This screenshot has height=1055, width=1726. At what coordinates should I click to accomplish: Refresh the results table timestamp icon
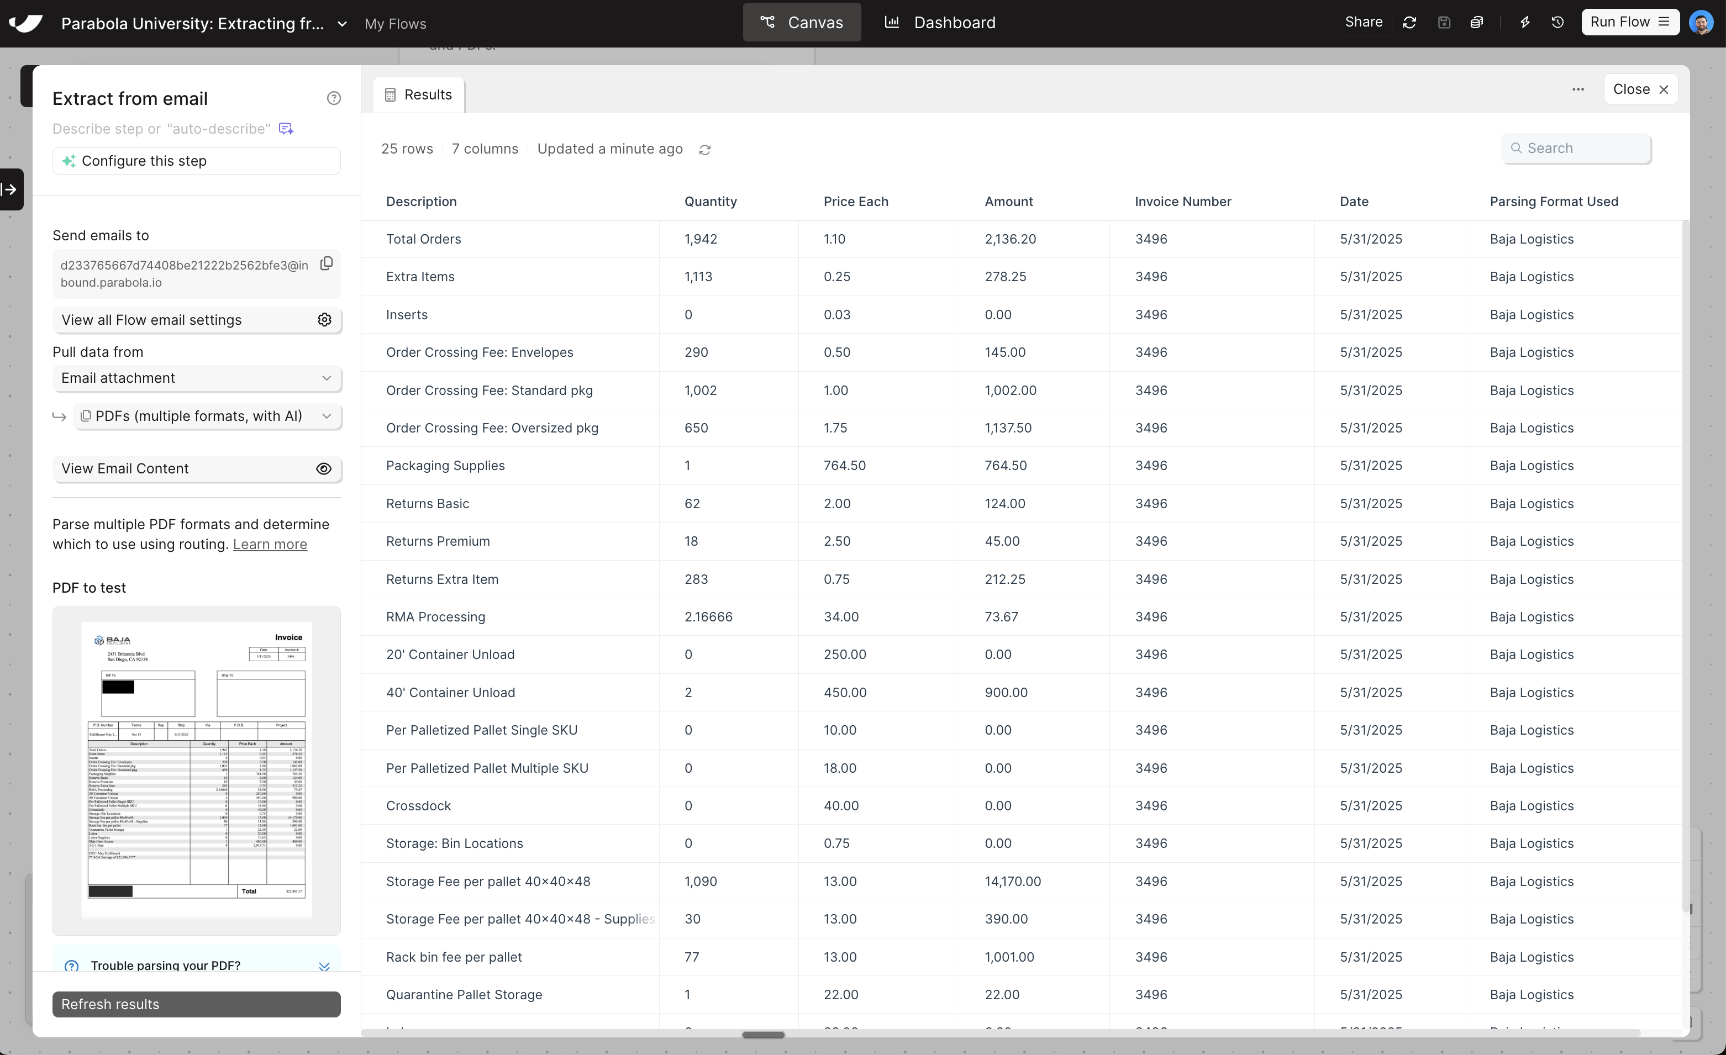[x=704, y=150]
